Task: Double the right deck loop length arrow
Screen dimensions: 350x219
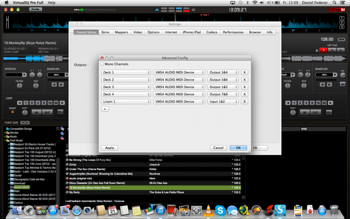Action: pos(331,103)
